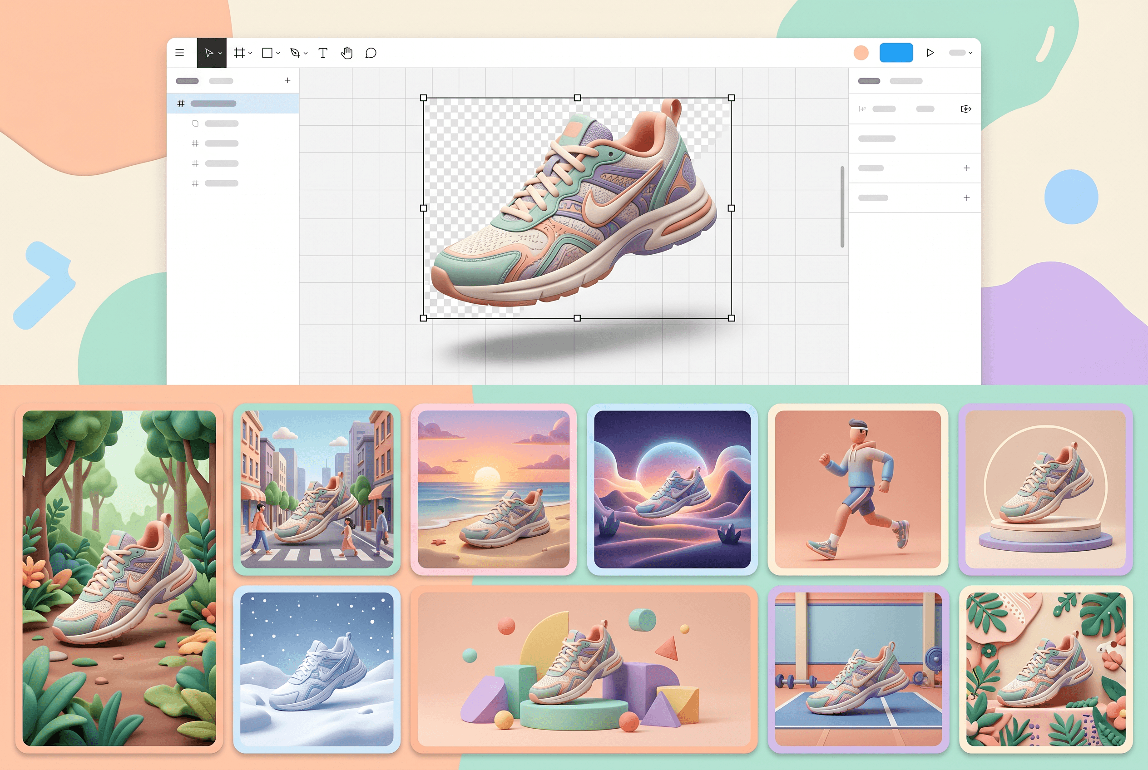Click the top-right selection handle
The image size is (1148, 770).
coord(731,98)
